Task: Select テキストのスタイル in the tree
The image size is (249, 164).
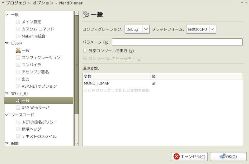Action: 39,136
